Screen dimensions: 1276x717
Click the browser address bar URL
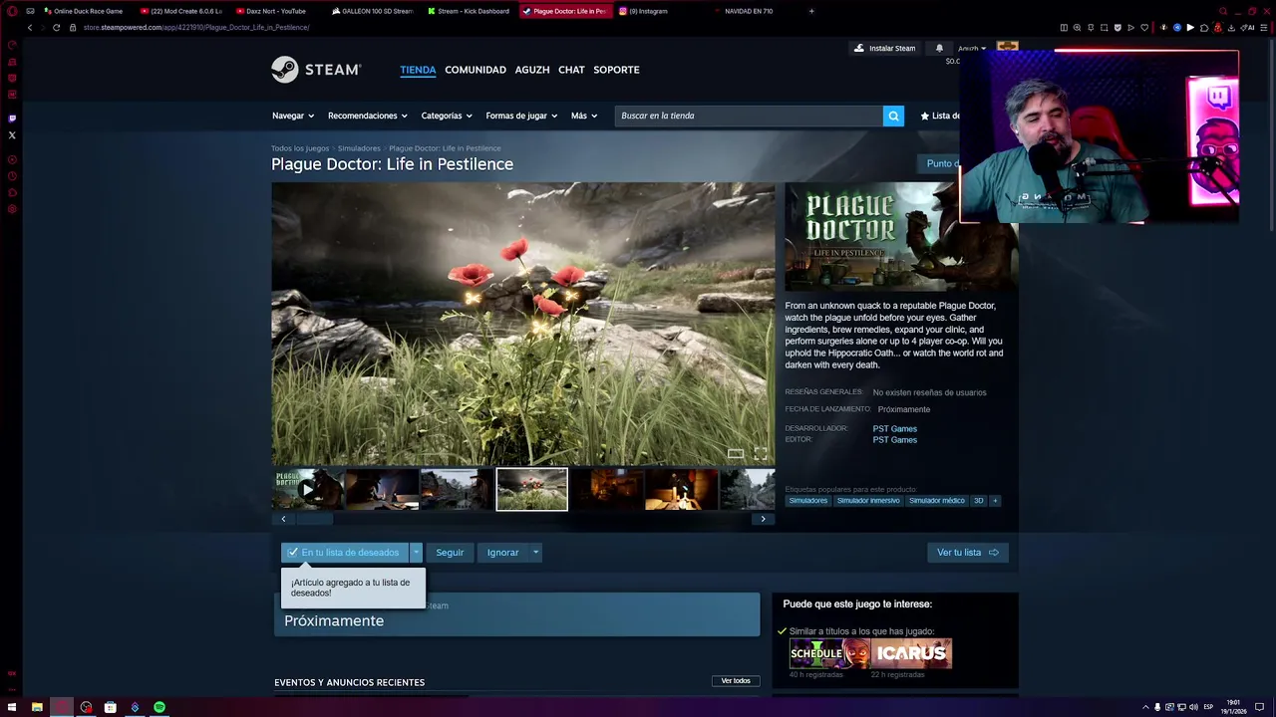coord(196,27)
